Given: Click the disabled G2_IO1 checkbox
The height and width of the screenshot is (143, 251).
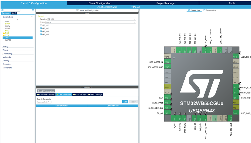Looking at the screenshot, I should (x=41, y=25).
